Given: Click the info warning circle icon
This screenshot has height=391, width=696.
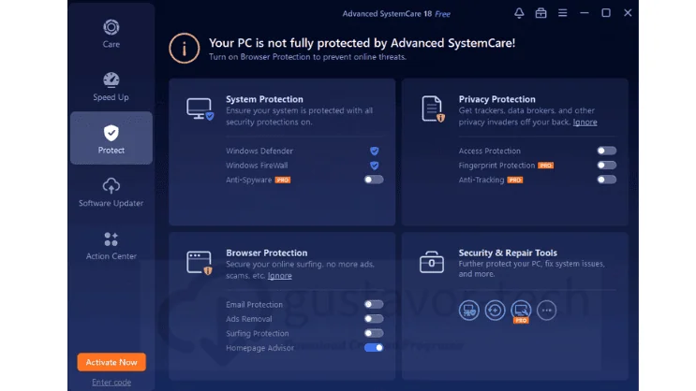Looking at the screenshot, I should tap(185, 48).
